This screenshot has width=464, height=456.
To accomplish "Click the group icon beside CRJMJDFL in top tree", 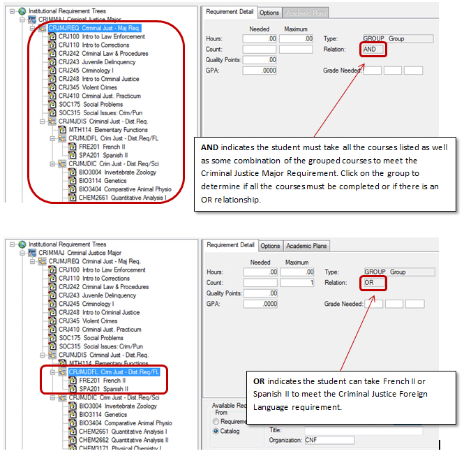I will [62, 138].
